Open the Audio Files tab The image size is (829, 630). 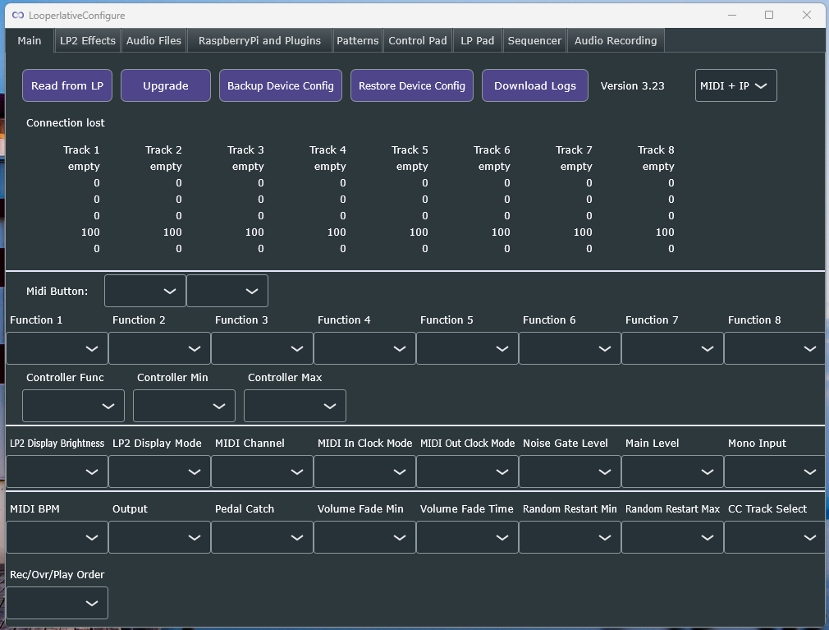[153, 41]
